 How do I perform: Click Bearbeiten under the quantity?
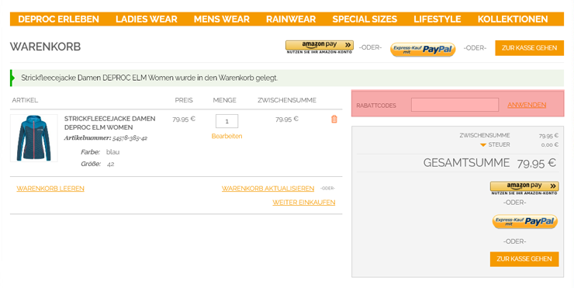pos(226,136)
